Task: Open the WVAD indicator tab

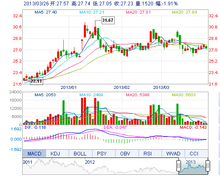Action: tap(174, 153)
